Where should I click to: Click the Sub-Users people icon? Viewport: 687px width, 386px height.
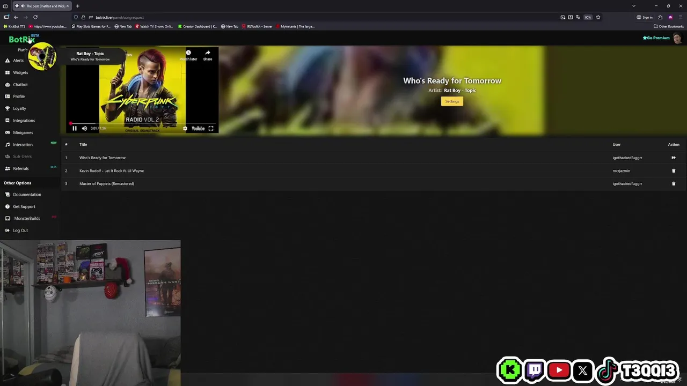(x=8, y=157)
